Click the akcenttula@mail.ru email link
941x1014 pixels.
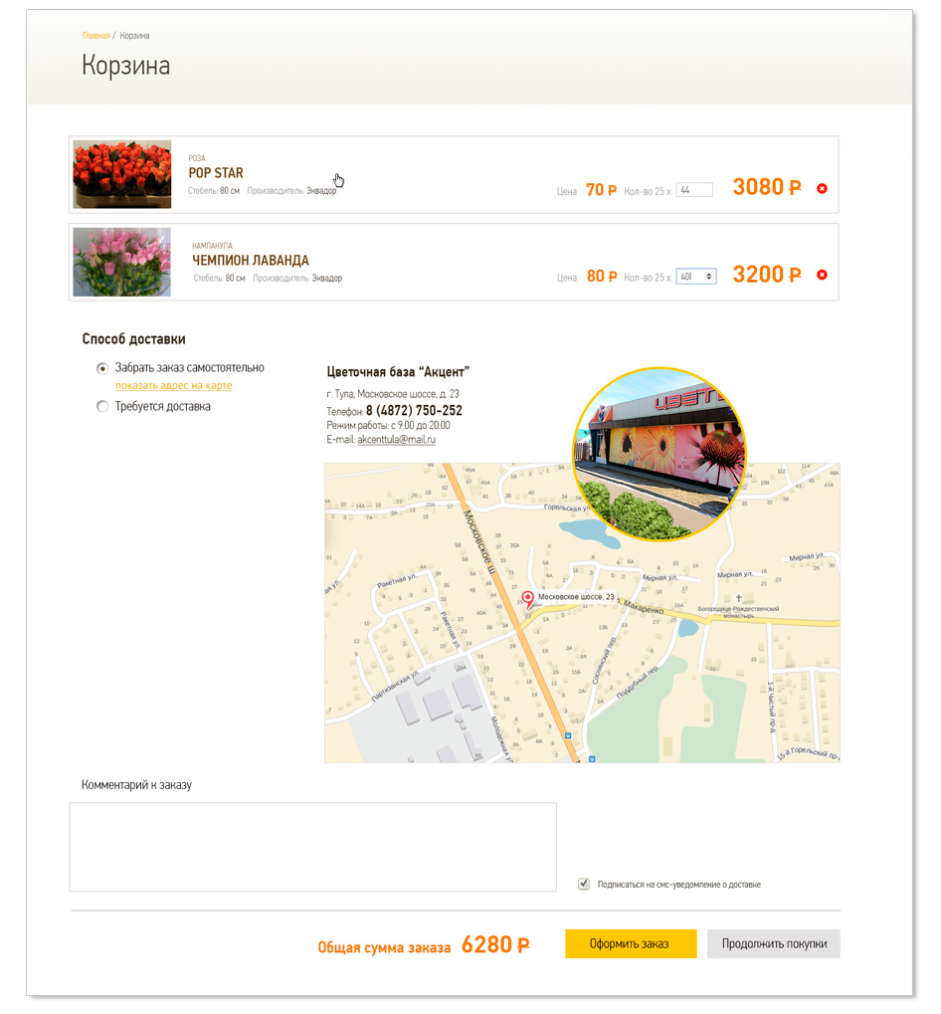(396, 440)
